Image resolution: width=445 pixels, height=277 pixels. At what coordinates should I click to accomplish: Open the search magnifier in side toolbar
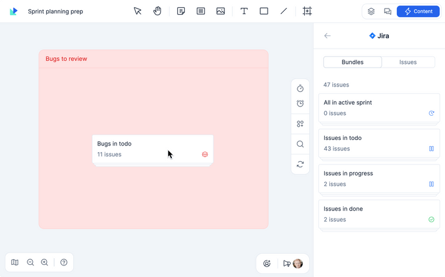tap(300, 144)
